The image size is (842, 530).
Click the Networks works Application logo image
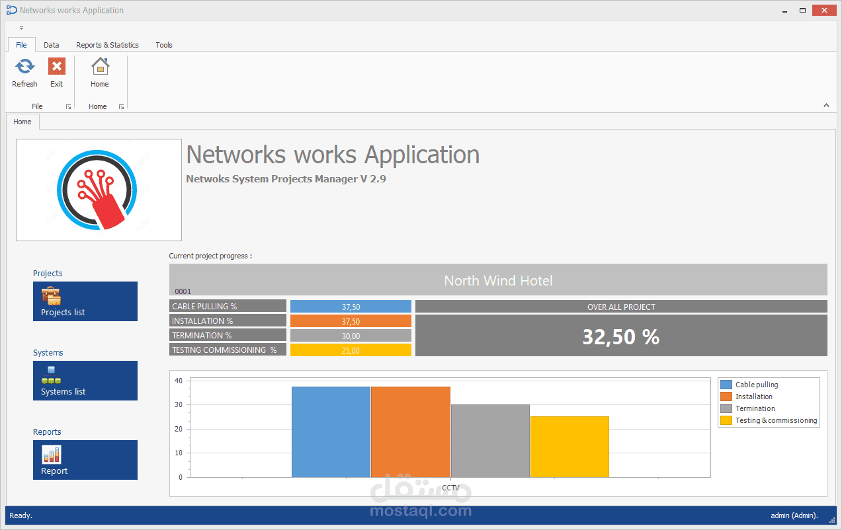click(99, 190)
